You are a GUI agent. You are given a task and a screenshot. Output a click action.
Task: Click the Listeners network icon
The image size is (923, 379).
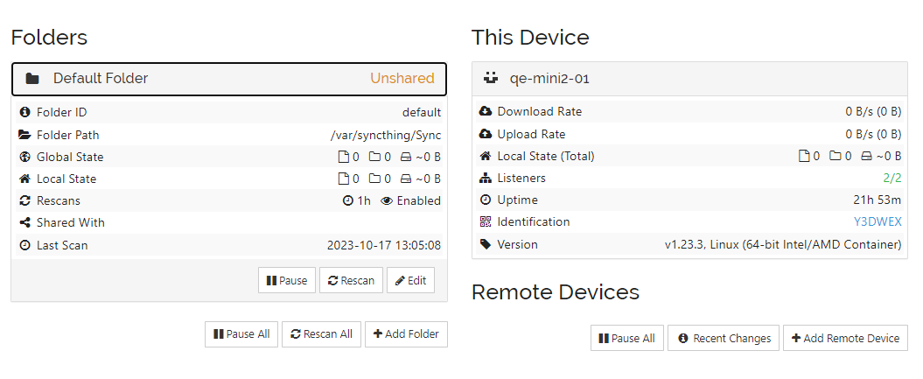tap(486, 178)
